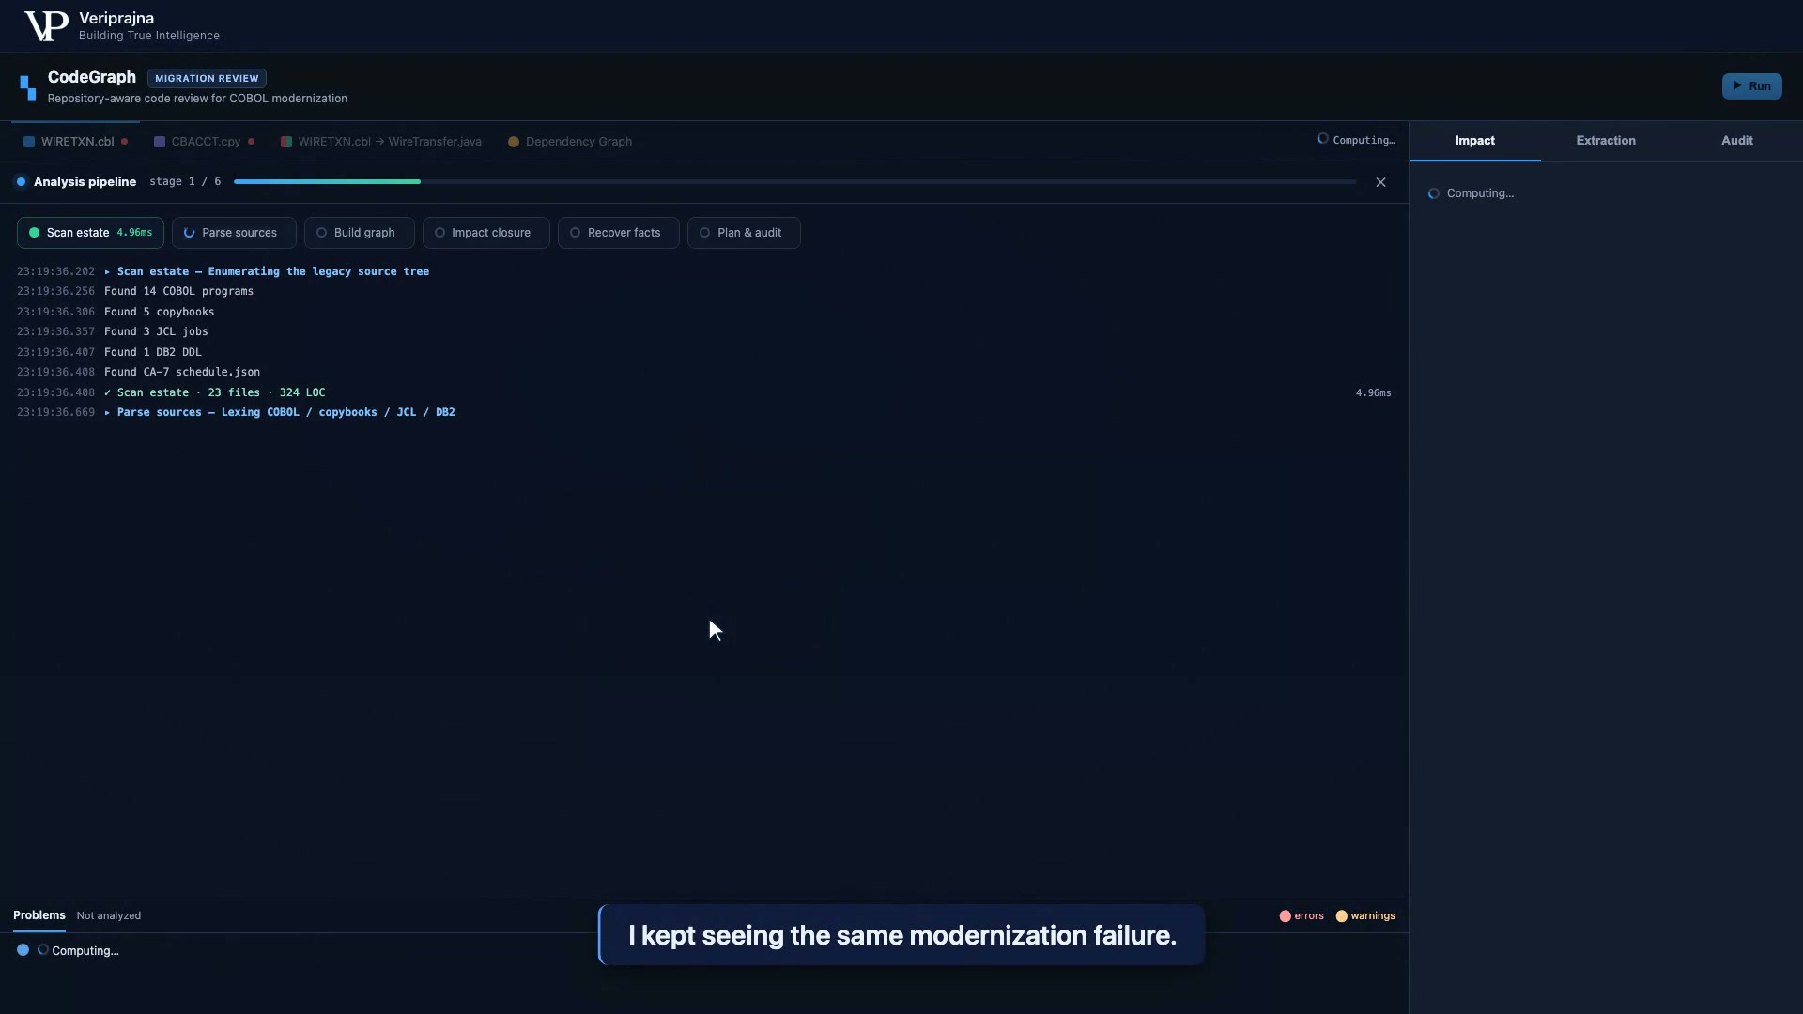The width and height of the screenshot is (1803, 1014).
Task: Click the Build graph pending circle icon
Action: (x=321, y=233)
